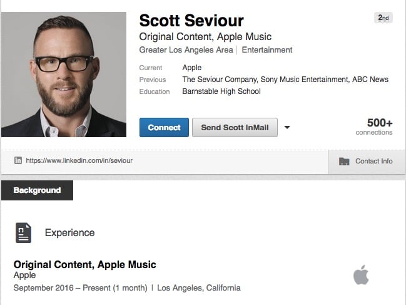Click Barnstable High School education link
Viewport: 406px width, 305px height.
(221, 91)
